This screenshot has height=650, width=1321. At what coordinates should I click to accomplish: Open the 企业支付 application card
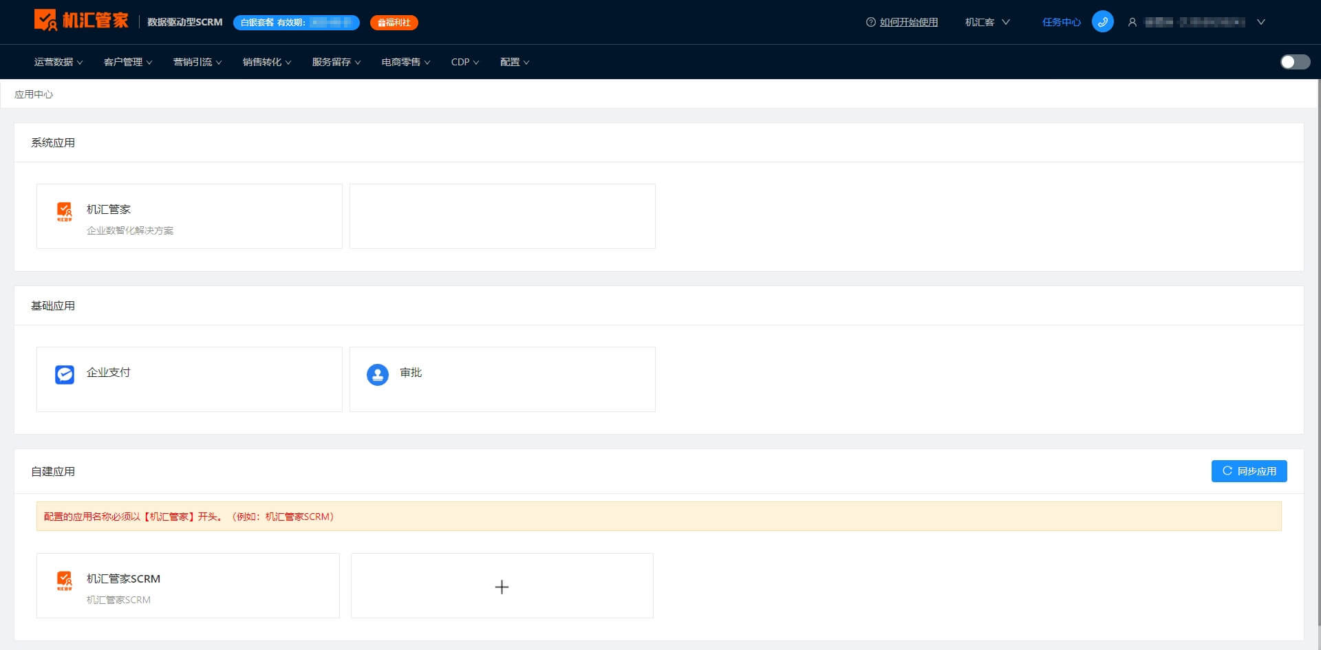pos(189,379)
